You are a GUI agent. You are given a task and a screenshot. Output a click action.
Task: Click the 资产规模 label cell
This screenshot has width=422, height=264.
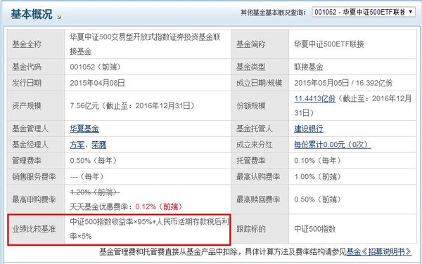[36, 106]
